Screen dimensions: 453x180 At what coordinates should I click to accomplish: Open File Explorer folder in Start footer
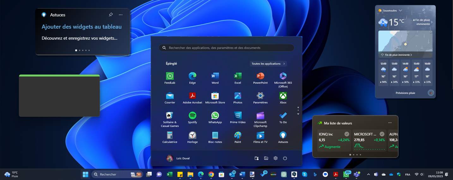tap(266, 158)
